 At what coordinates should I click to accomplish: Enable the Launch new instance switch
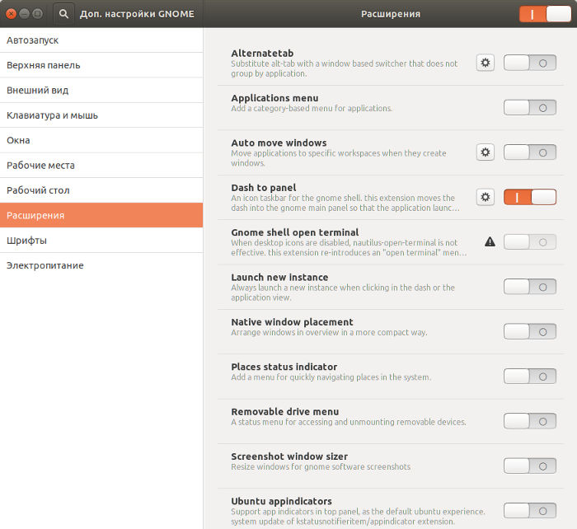[x=529, y=287]
